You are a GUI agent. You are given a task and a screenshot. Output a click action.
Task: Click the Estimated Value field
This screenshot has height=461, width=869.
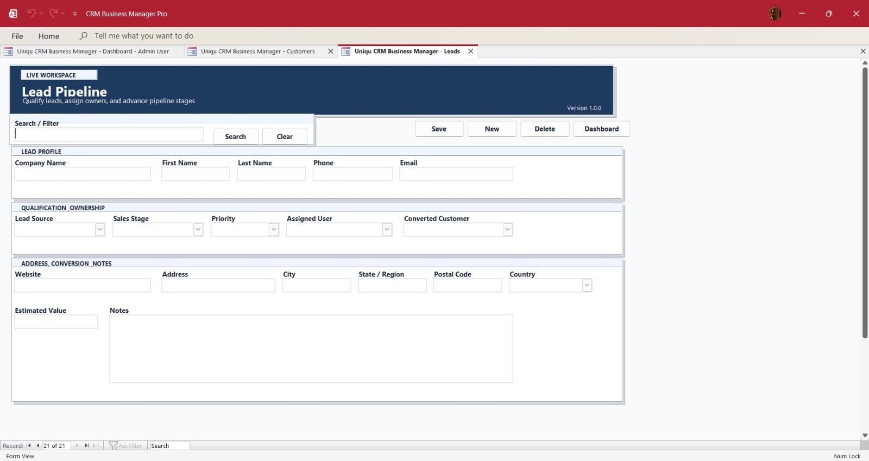click(x=56, y=321)
